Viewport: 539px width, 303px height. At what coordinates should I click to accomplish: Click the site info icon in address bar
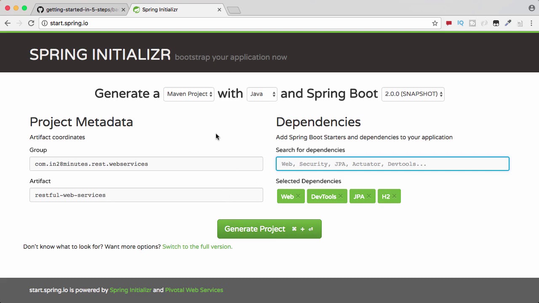(x=45, y=23)
